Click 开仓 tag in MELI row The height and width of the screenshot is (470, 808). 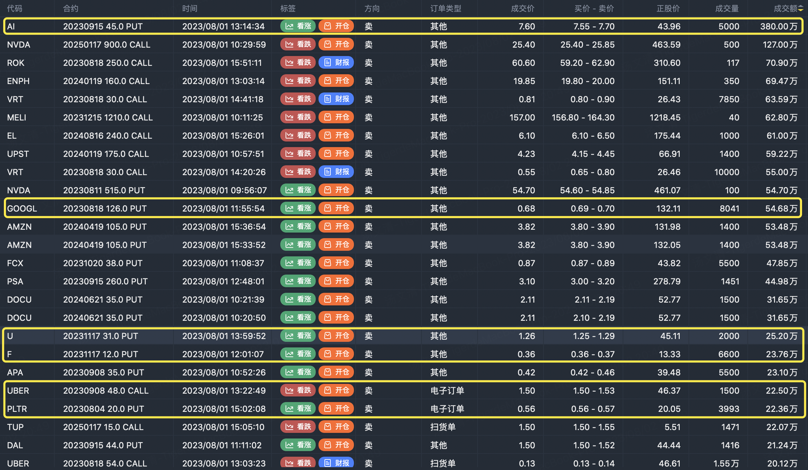(x=336, y=117)
